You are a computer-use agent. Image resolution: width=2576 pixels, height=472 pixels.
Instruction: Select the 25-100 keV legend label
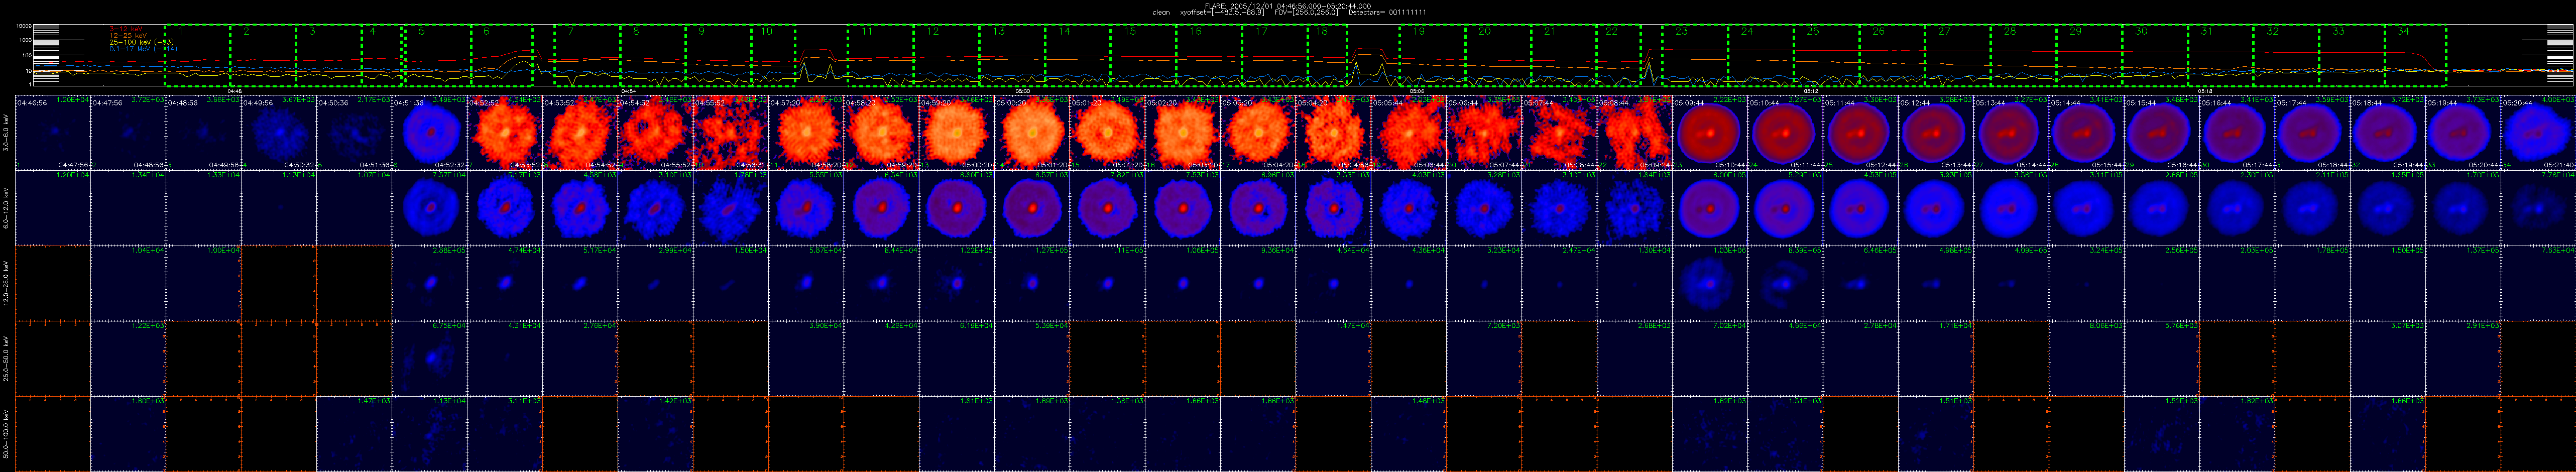141,42
